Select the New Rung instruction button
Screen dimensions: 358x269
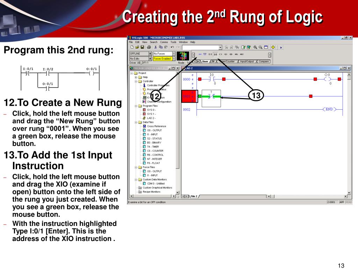click(x=200, y=54)
